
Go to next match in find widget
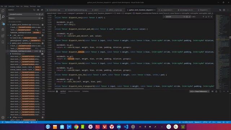coord(206,17)
